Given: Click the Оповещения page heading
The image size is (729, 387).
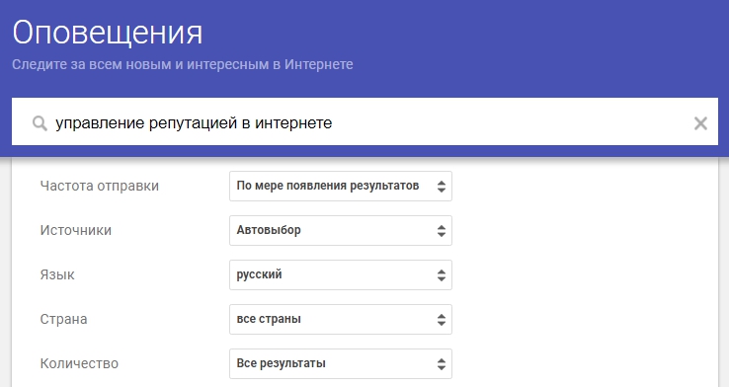Looking at the screenshot, I should (108, 34).
